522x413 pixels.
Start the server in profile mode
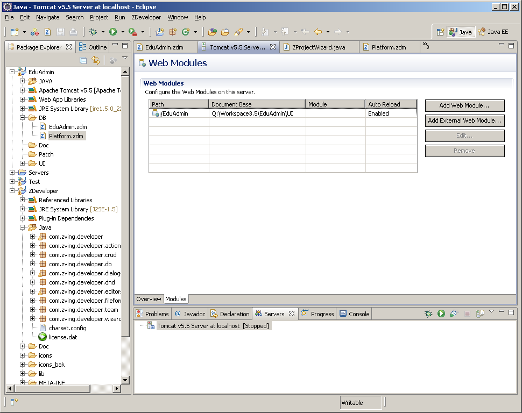tap(454, 314)
